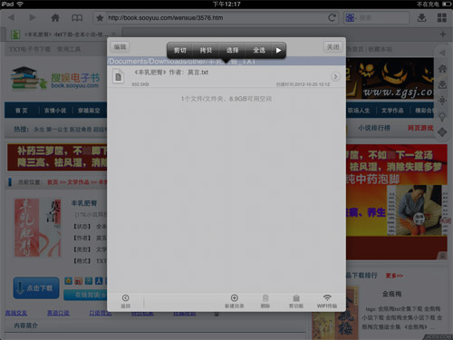
Task: Open the 剪切板 clipboard icon
Action: [296, 301]
